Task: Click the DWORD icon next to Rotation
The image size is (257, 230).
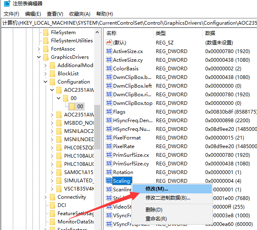Action: point(109,172)
